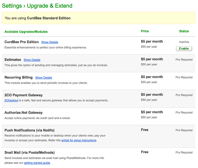Click Available Upgrades/Modules column header

pyautogui.click(x=26, y=32)
